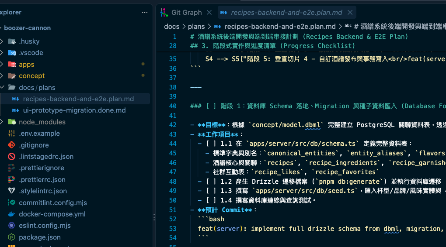Viewport: 446px width, 247px height.
Task: Toggle checkbox on line 40 heading
Action: tap(211, 106)
